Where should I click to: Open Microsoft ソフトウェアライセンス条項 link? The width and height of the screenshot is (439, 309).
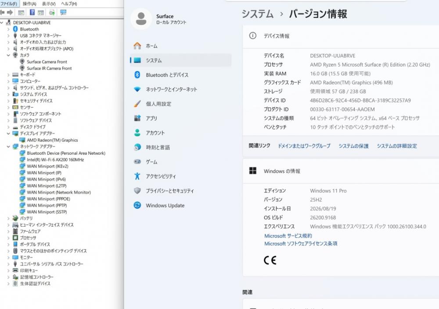pos(301,244)
